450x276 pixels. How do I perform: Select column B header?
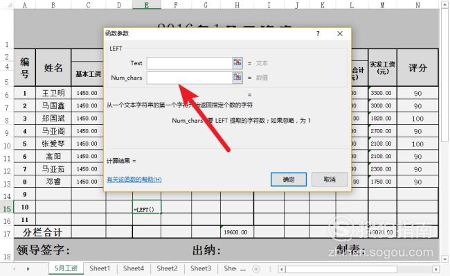(53, 5)
